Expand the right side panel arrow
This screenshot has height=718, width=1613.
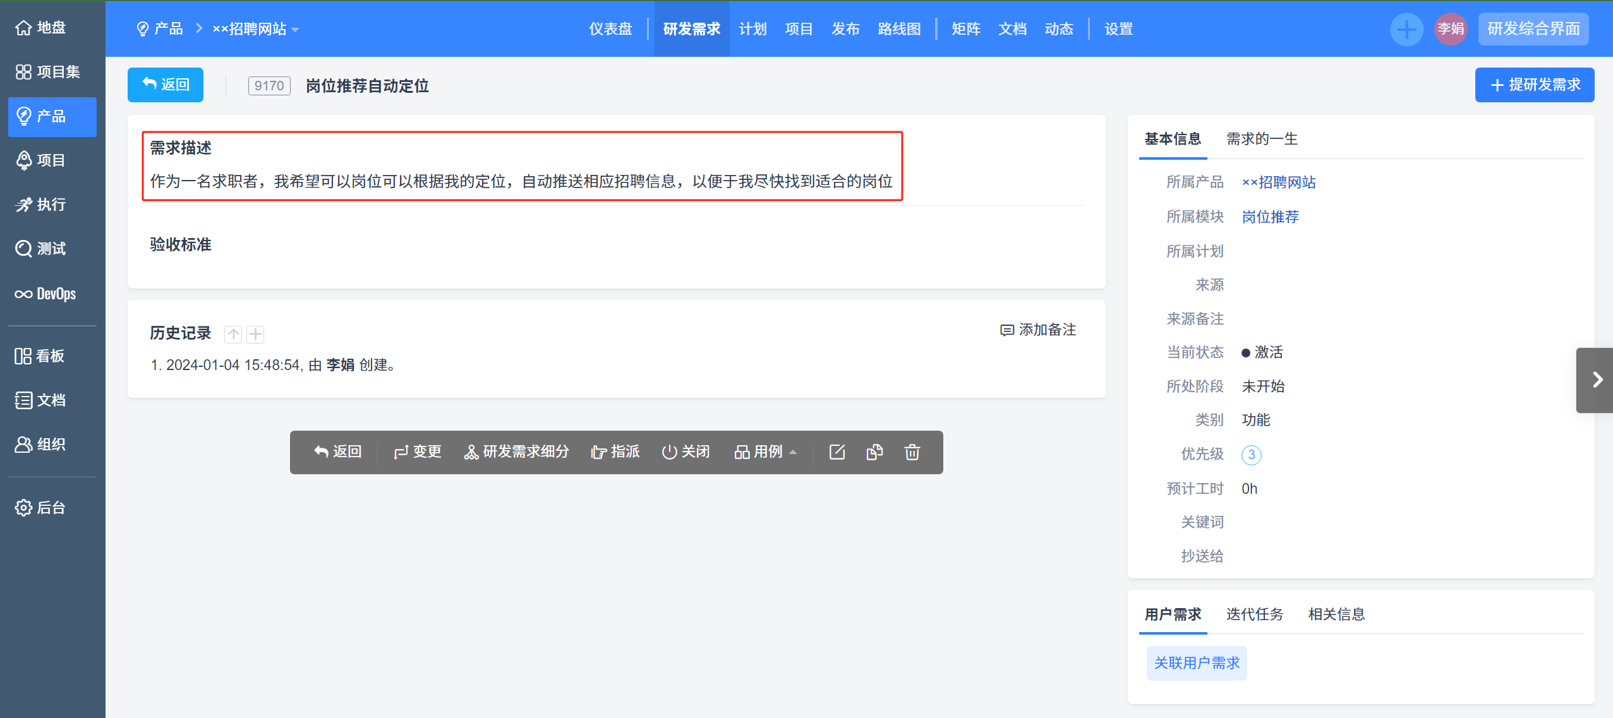click(x=1598, y=380)
